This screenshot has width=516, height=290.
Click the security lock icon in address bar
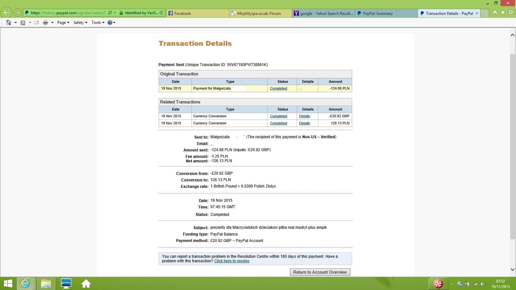(x=121, y=13)
